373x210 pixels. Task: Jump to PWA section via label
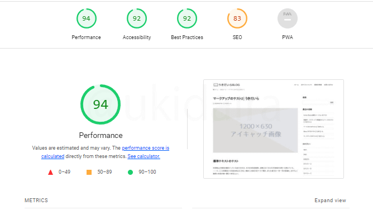point(288,37)
